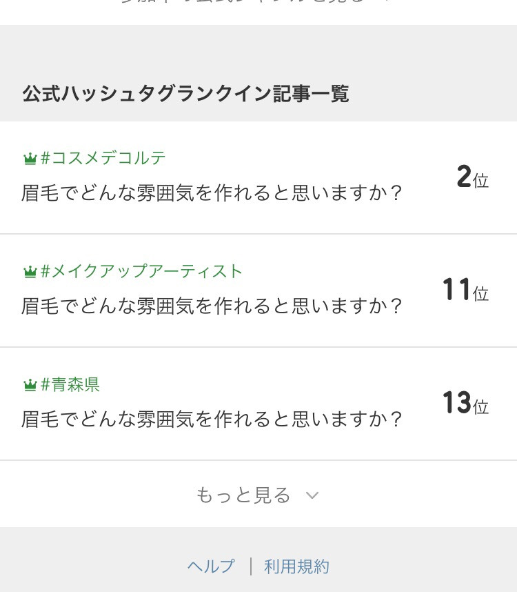Open the #青森県 hashtag link
Screen dimensions: 517x592
coord(70,384)
